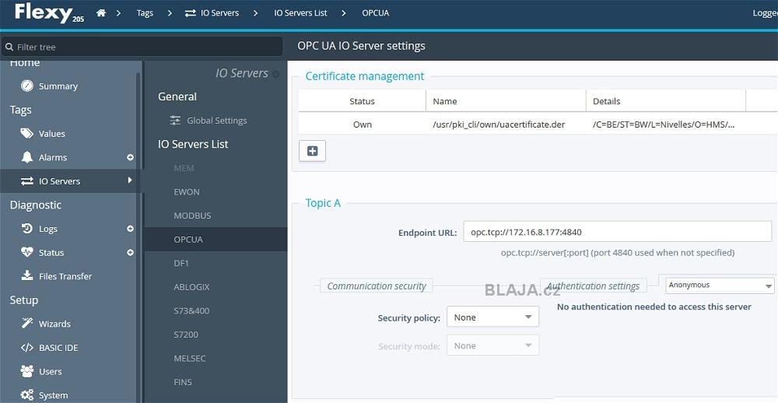Click the Endpoint URL input field

tap(617, 231)
